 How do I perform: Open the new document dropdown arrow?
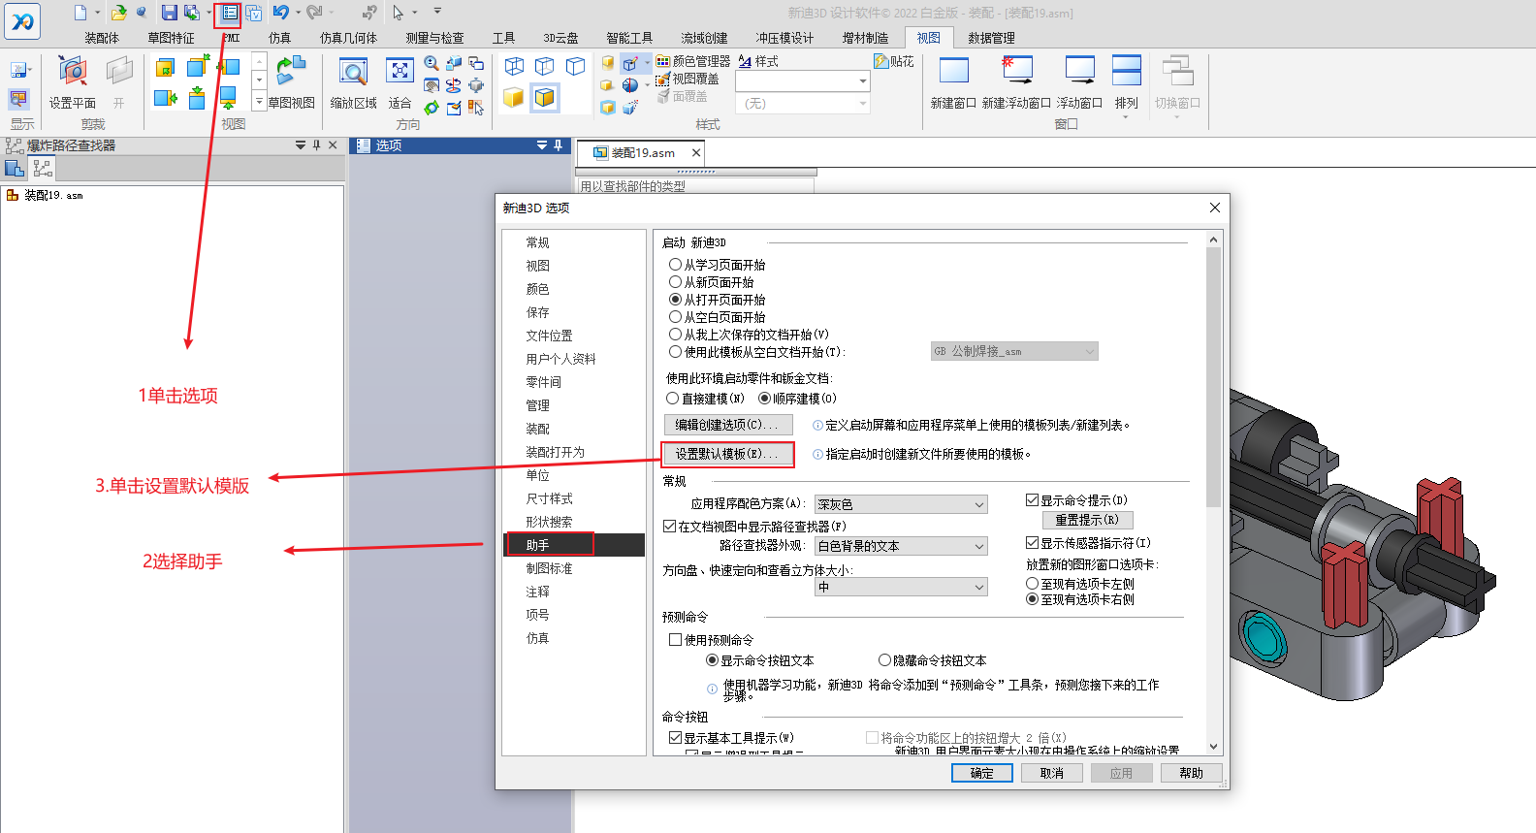pyautogui.click(x=98, y=13)
